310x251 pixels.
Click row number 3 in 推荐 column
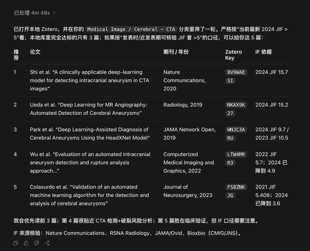tap(15, 130)
